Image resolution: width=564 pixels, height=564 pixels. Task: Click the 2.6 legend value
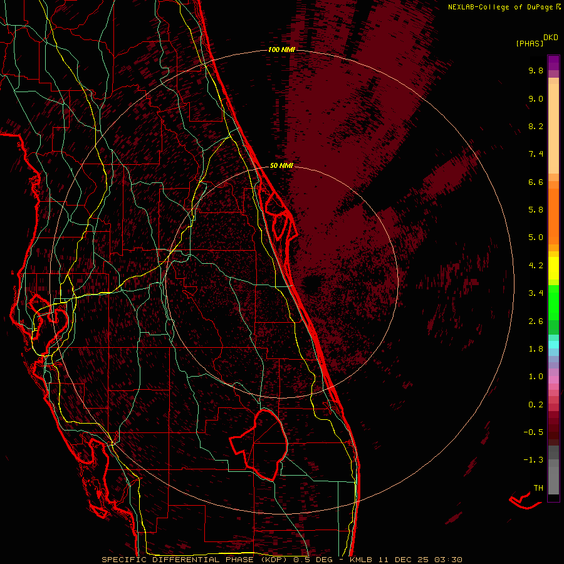pyautogui.click(x=536, y=321)
